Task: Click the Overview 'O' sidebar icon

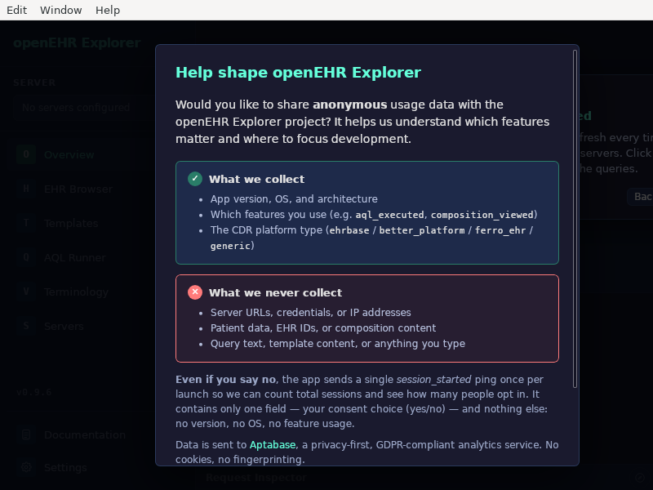Action: point(26,154)
